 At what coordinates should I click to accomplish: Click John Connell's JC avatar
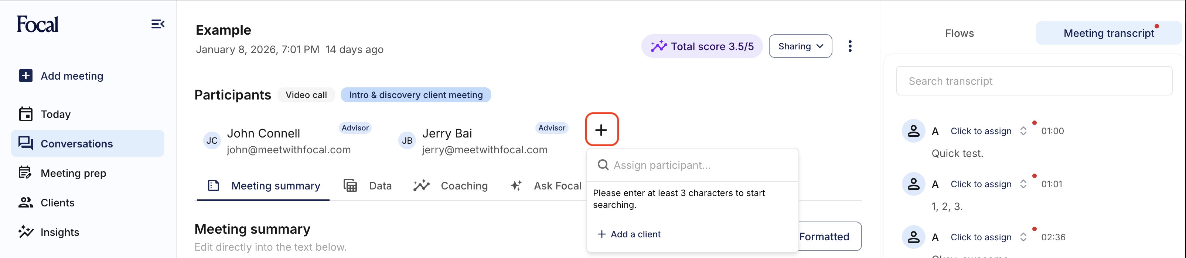point(212,140)
